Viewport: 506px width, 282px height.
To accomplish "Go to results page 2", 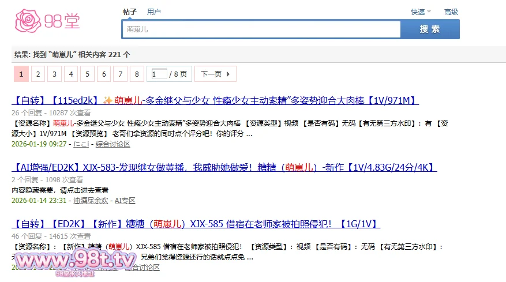I will (x=38, y=74).
